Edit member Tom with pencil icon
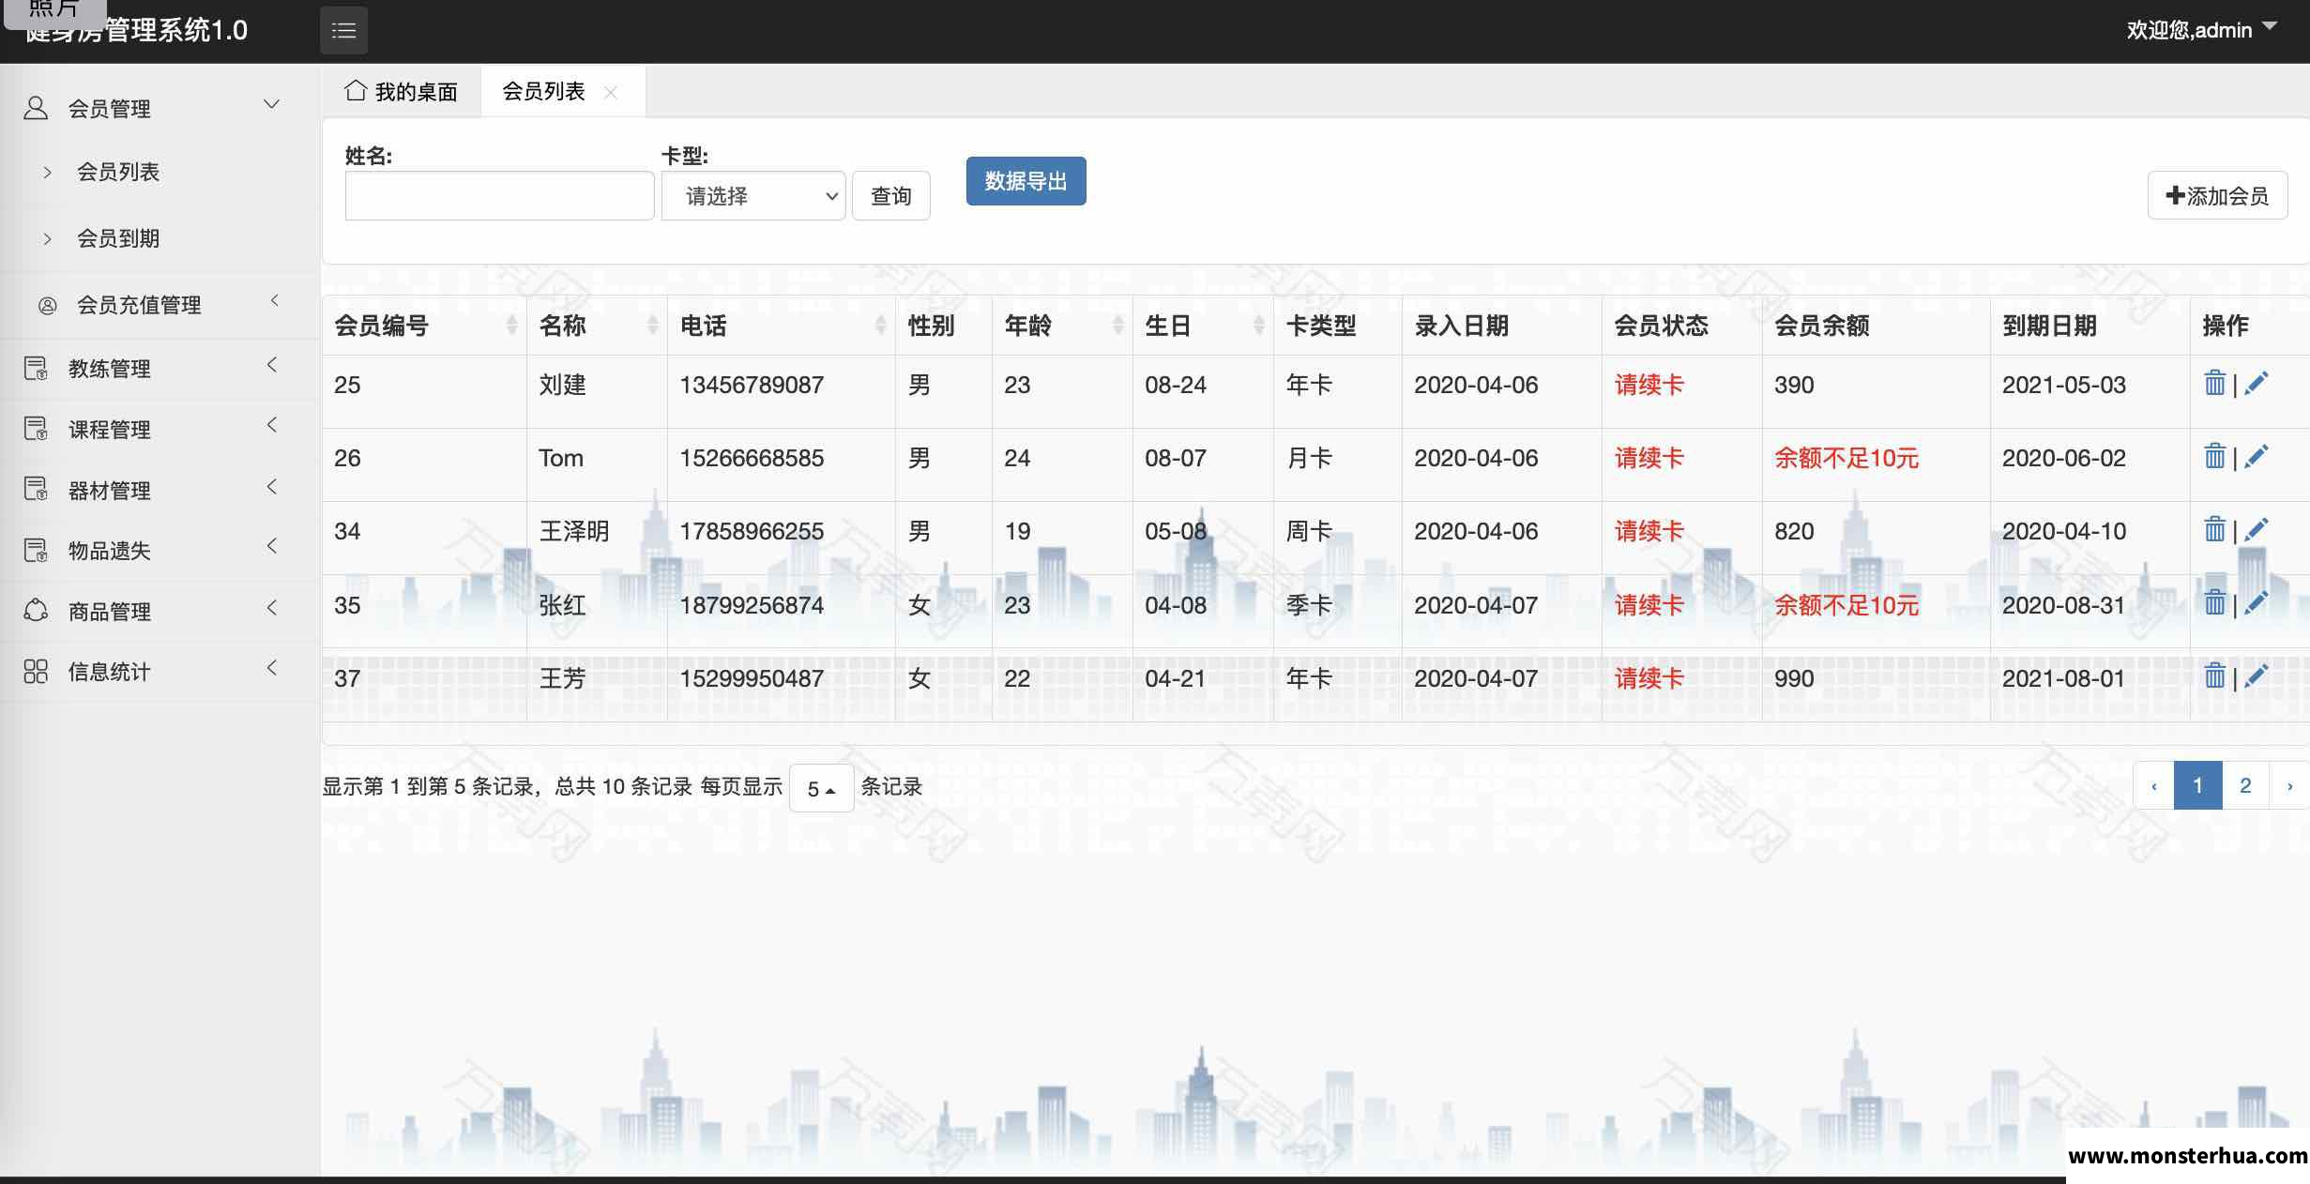Screen dimensions: 2310x1184 [2257, 456]
